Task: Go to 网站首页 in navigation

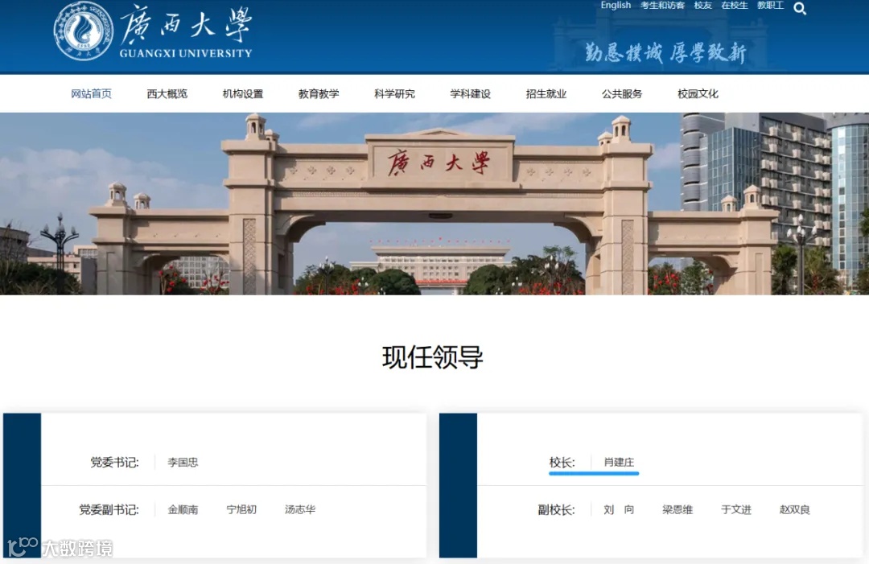Action: [x=92, y=93]
